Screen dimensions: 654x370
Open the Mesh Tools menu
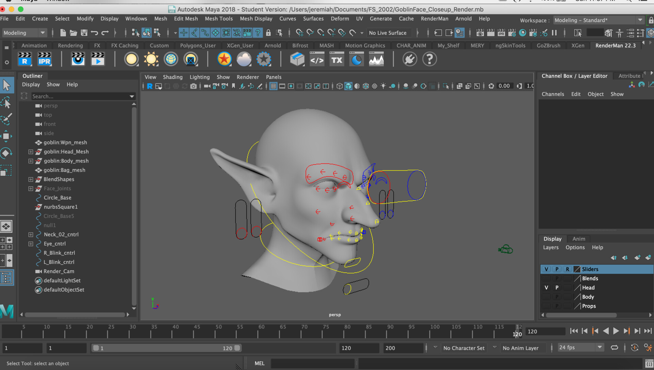coord(219,19)
